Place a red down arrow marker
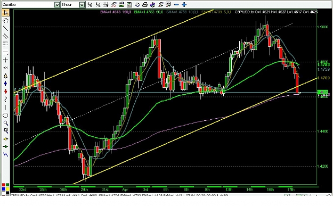The width and height of the screenshot is (333, 206). pos(5,92)
